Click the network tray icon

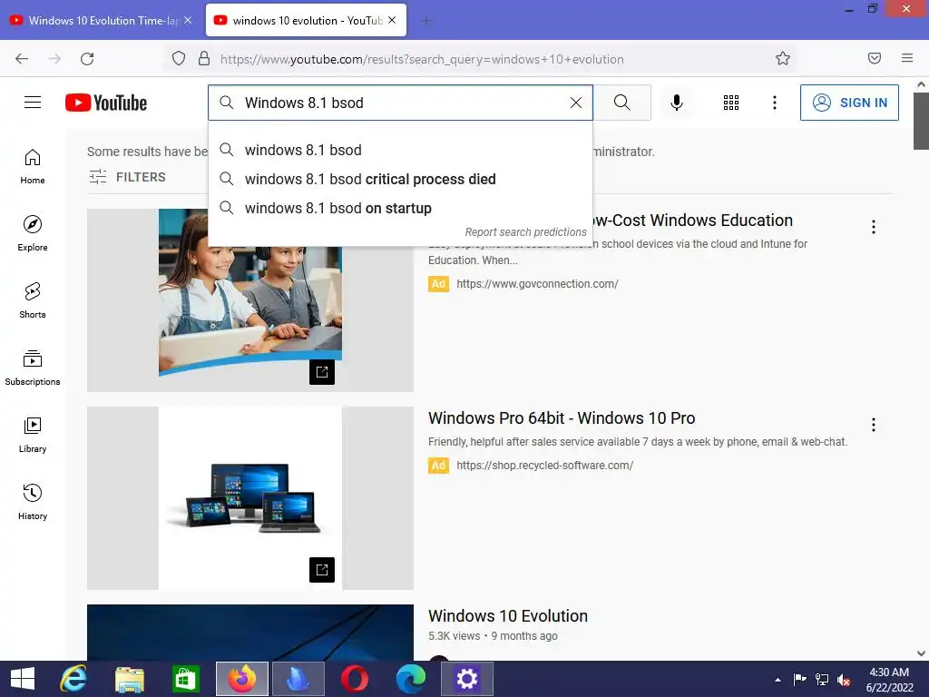[x=822, y=679]
